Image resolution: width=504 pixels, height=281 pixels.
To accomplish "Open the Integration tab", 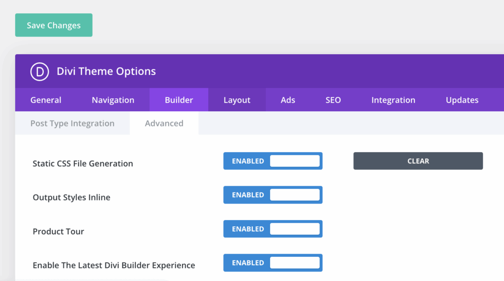I will click(x=393, y=100).
